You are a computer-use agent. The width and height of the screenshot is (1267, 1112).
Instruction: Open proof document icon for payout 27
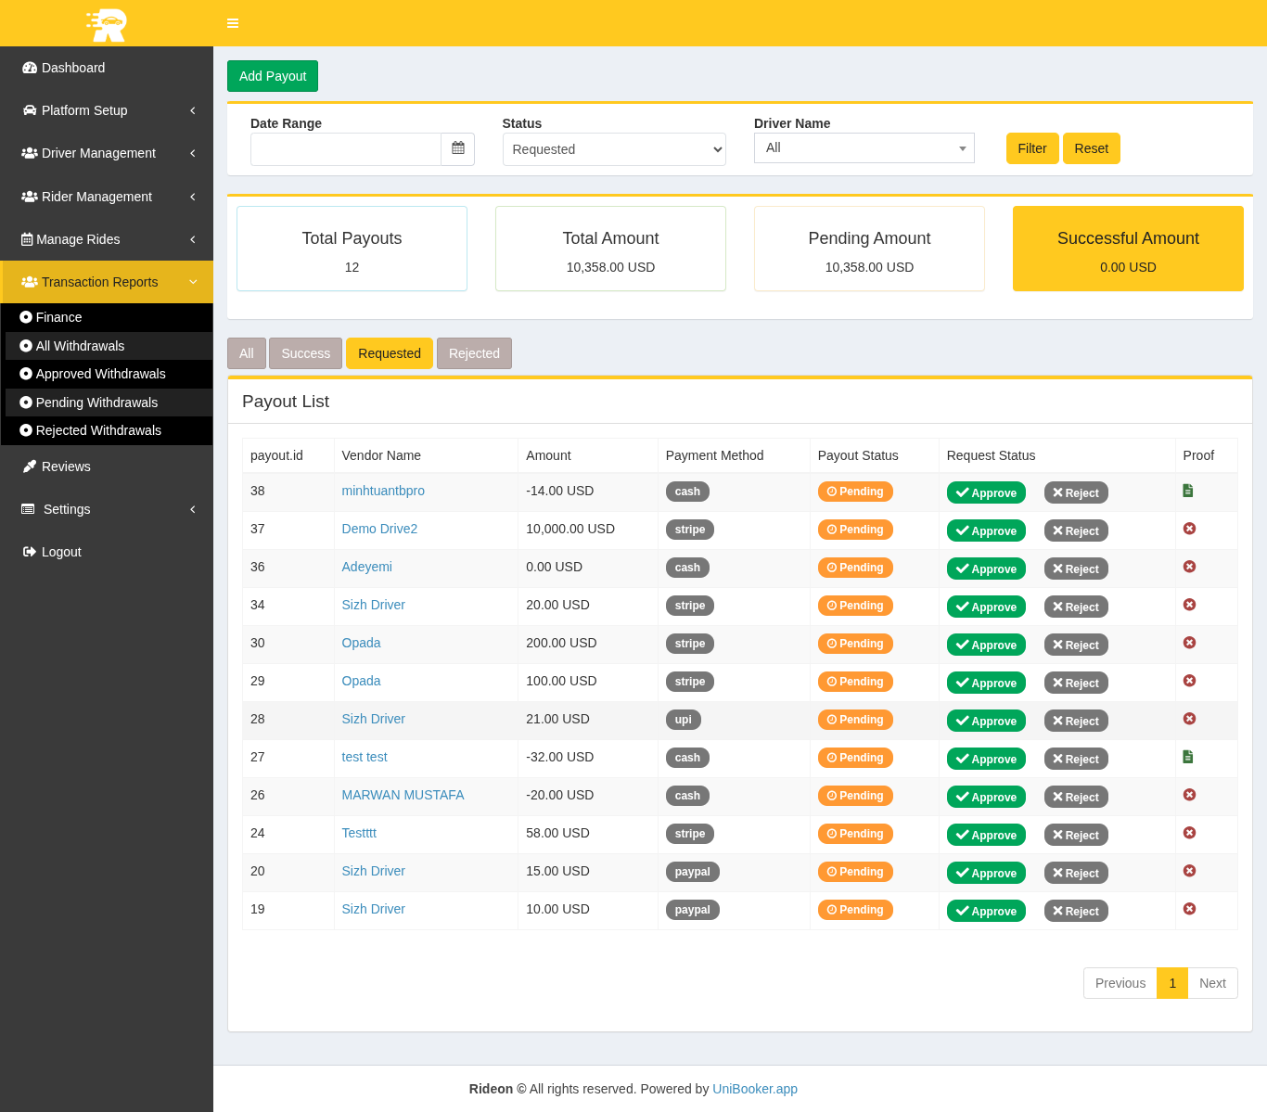click(x=1188, y=757)
